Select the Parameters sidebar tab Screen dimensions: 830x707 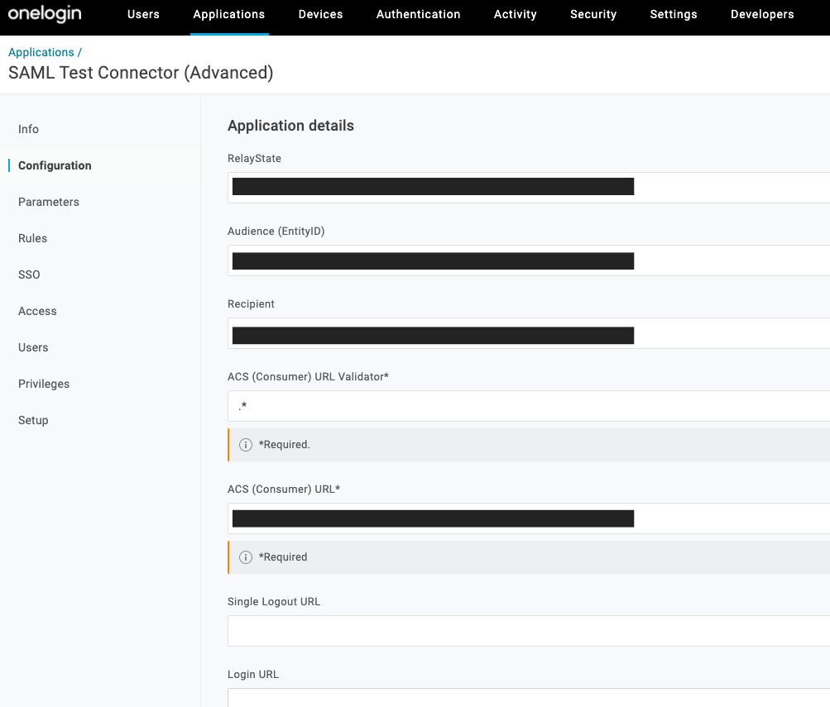click(49, 202)
